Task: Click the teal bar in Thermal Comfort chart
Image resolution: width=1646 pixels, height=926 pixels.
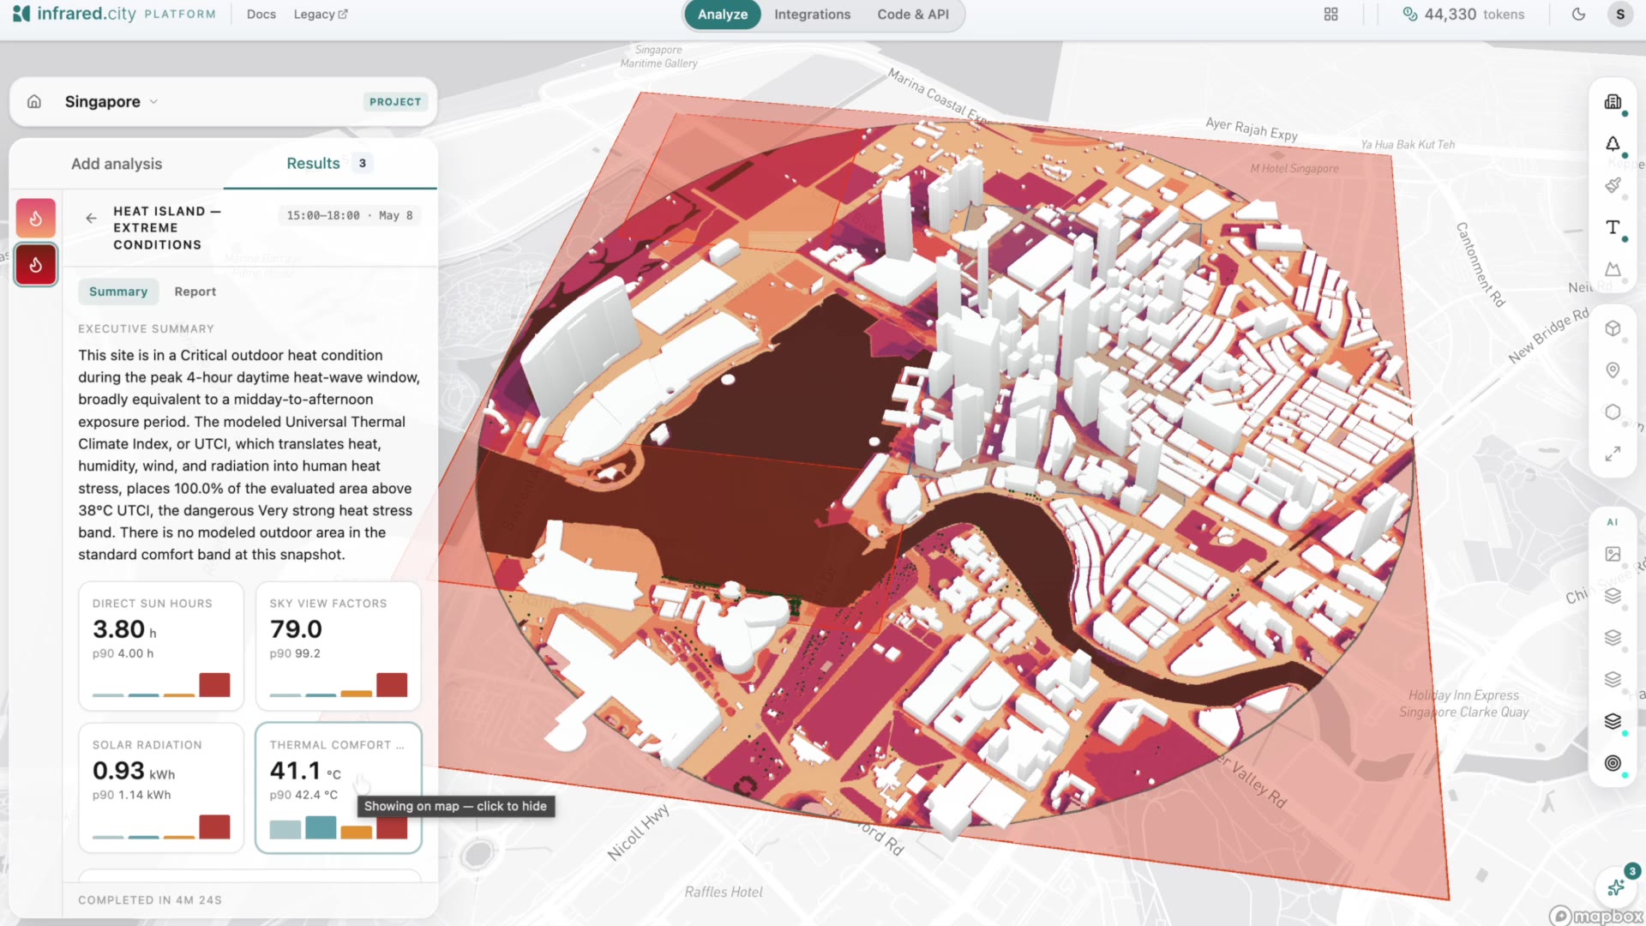Action: 321,827
